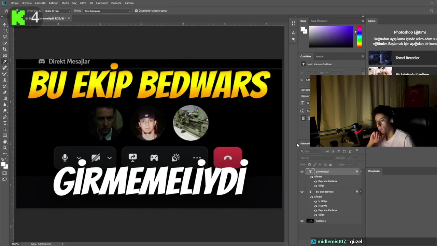Select the Quick Selection tool
The image size is (437, 246).
5,43
